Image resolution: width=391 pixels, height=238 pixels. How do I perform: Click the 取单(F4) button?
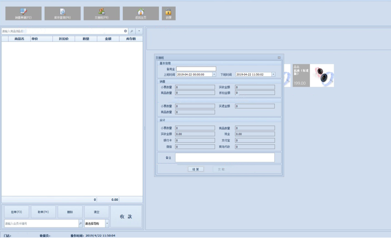coord(43,212)
